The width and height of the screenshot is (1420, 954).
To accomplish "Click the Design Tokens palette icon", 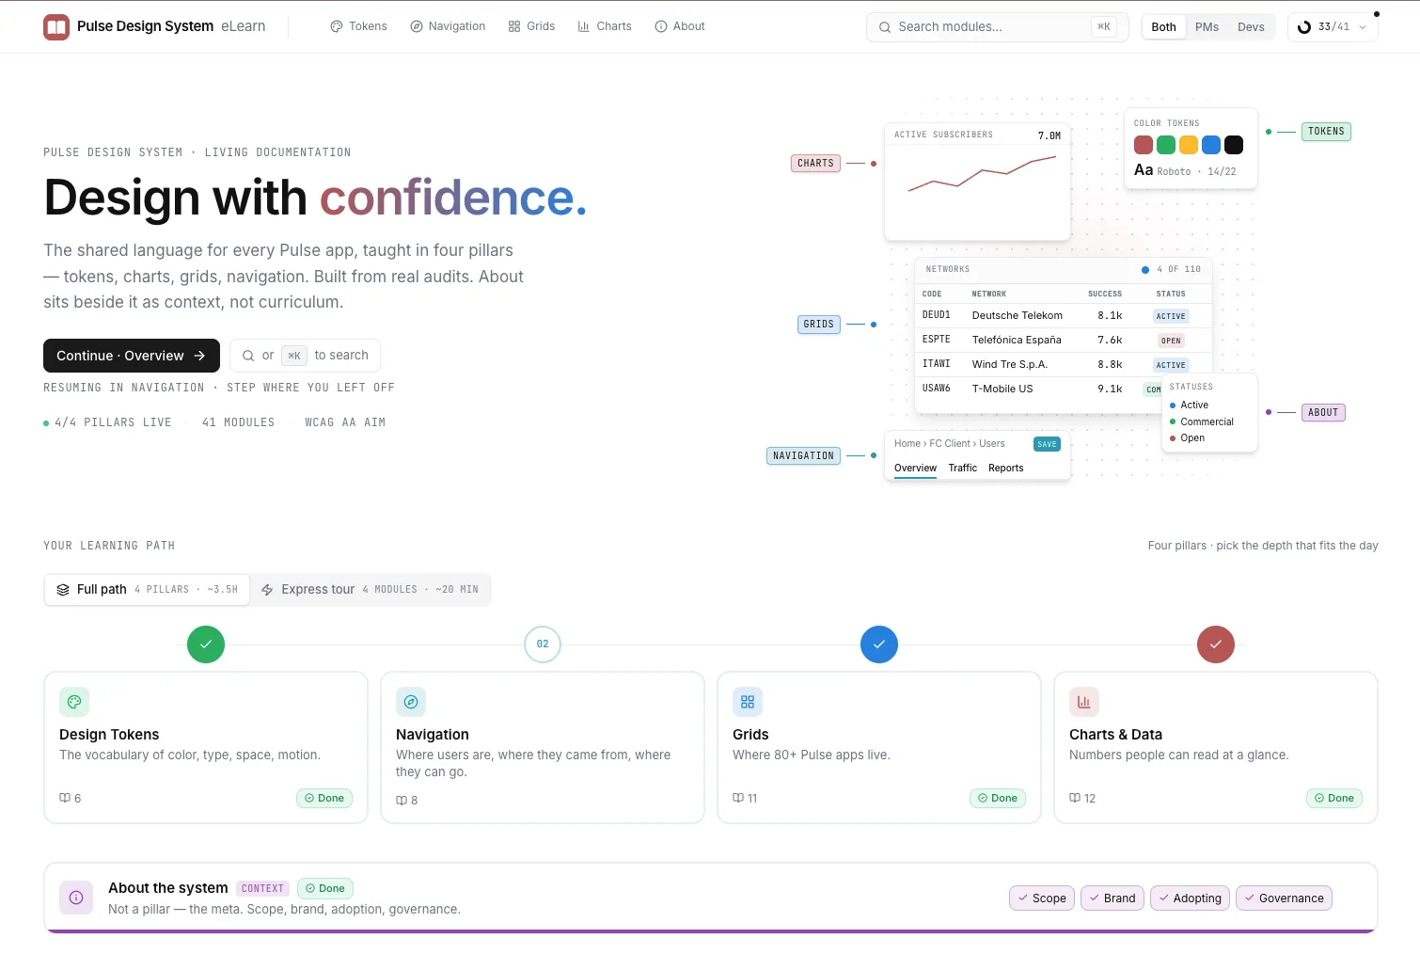I will pos(74,702).
